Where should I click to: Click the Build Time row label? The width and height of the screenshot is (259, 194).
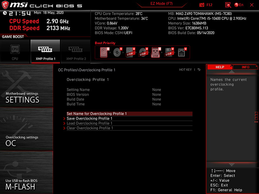[76, 104]
